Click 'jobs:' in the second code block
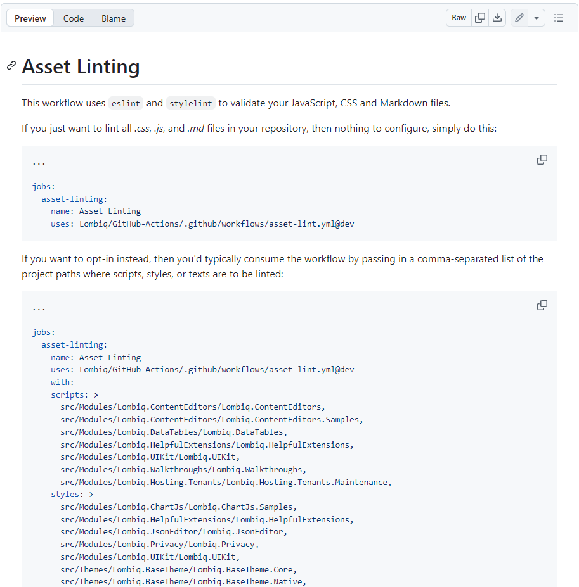 coord(44,332)
